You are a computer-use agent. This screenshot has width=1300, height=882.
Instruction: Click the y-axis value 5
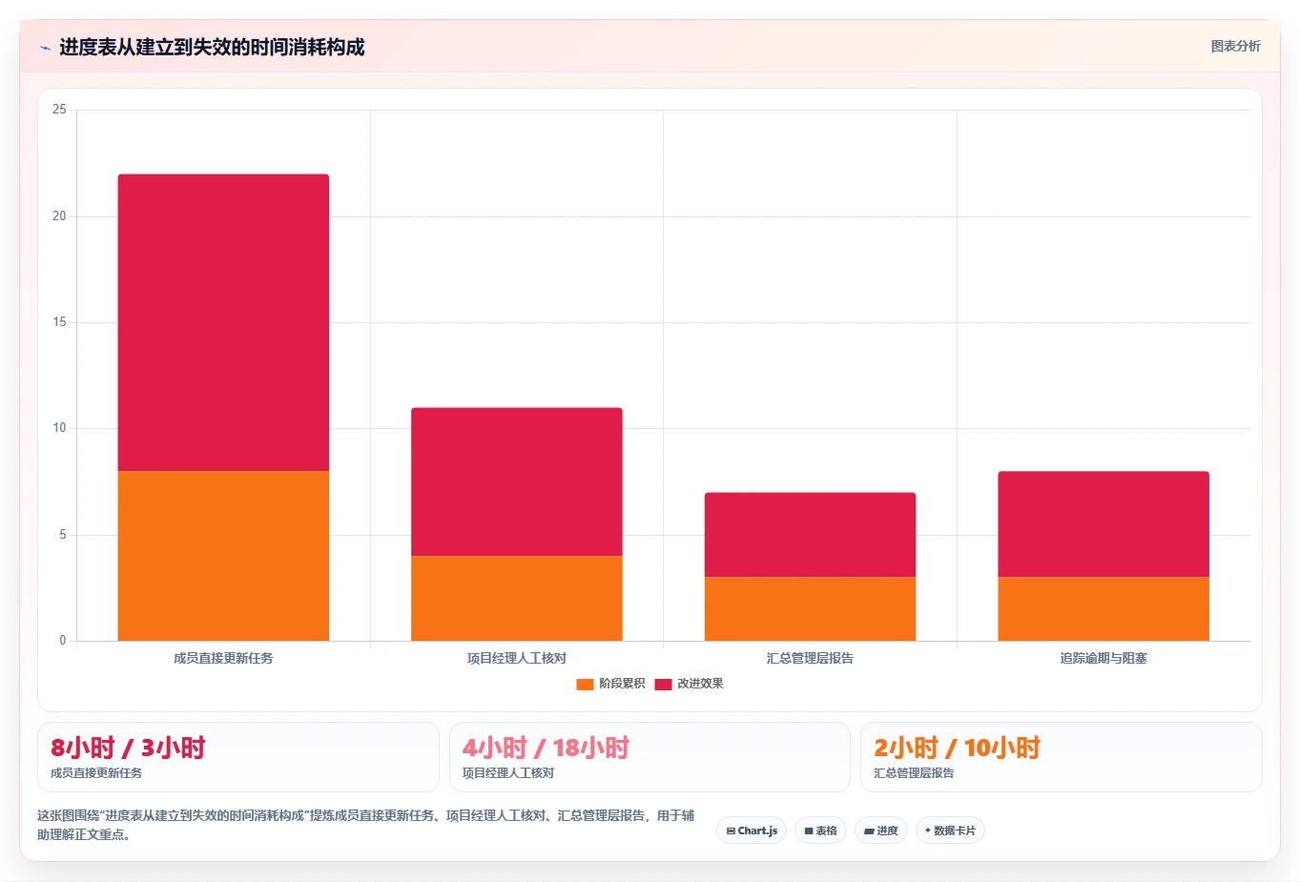click(x=63, y=535)
